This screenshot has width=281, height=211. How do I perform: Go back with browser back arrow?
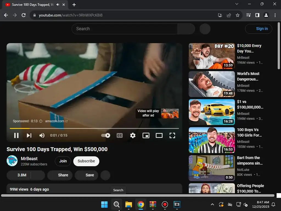pos(6,15)
